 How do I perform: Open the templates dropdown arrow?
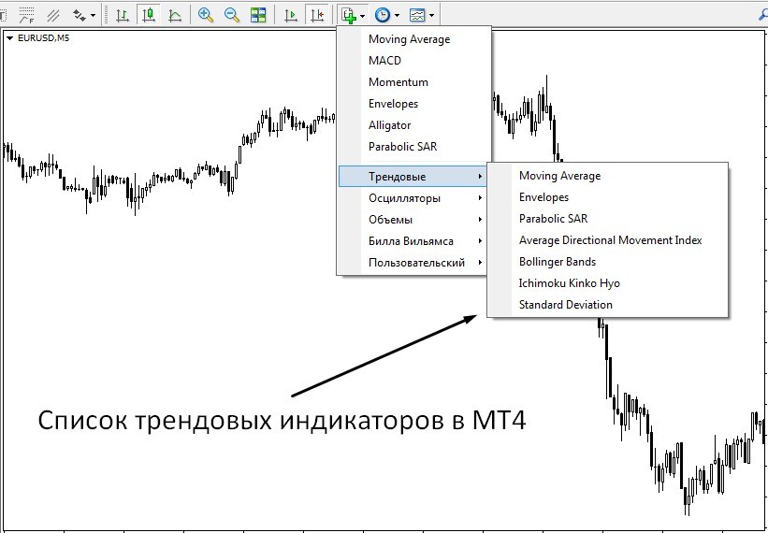click(431, 16)
